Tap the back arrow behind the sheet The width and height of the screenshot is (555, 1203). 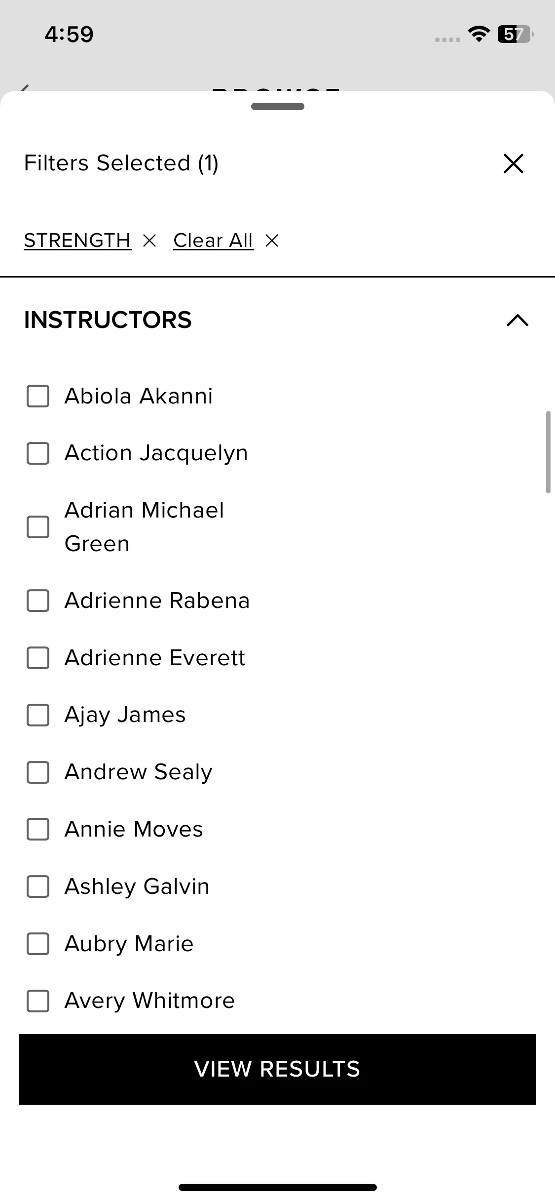[x=25, y=88]
